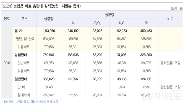Click the 구분 column header
The height and width of the screenshot is (105, 188).
pos(24,19)
